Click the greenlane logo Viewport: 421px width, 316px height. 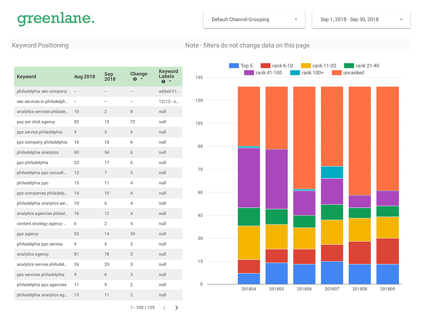(56, 19)
